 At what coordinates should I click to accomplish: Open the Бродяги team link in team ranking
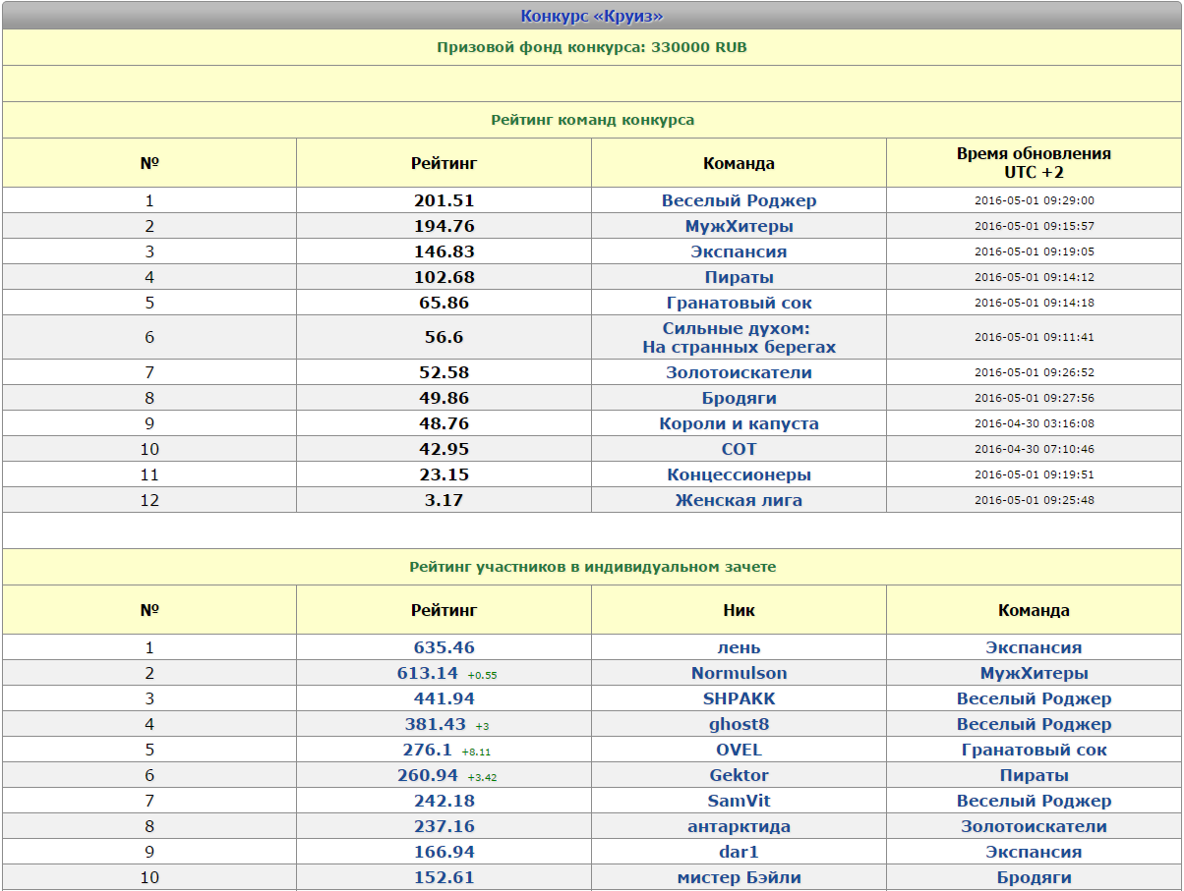tap(739, 398)
